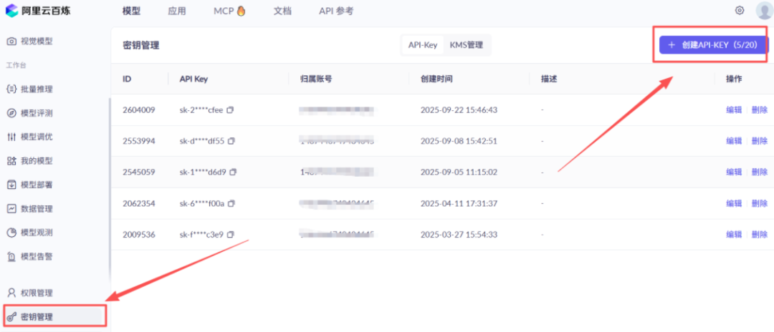Click the 模型调优 sliders icon
Screen dimensions: 774x332
coord(11,137)
